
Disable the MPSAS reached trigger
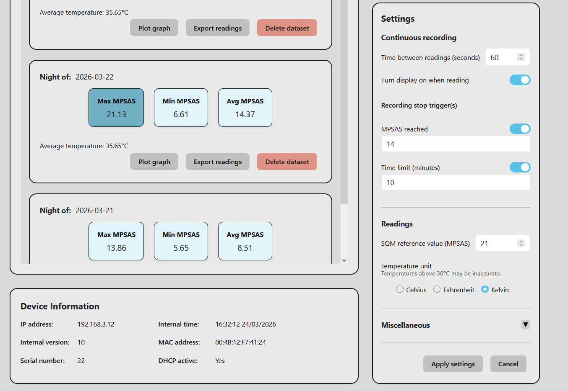(x=520, y=129)
